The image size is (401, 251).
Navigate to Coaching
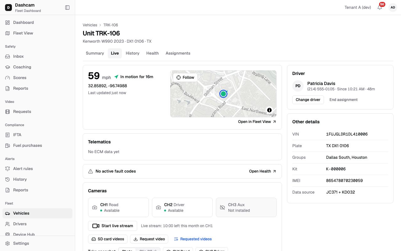[37, 67]
